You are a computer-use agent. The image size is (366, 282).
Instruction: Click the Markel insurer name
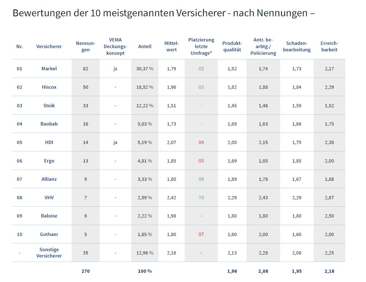[49, 69]
